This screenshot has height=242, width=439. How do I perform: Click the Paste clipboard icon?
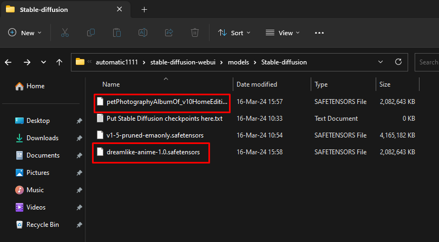pyautogui.click(x=117, y=33)
